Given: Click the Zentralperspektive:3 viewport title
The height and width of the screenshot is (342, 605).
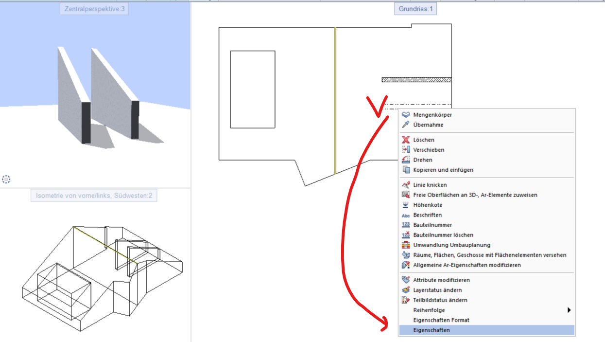Looking at the screenshot, I should [94, 9].
